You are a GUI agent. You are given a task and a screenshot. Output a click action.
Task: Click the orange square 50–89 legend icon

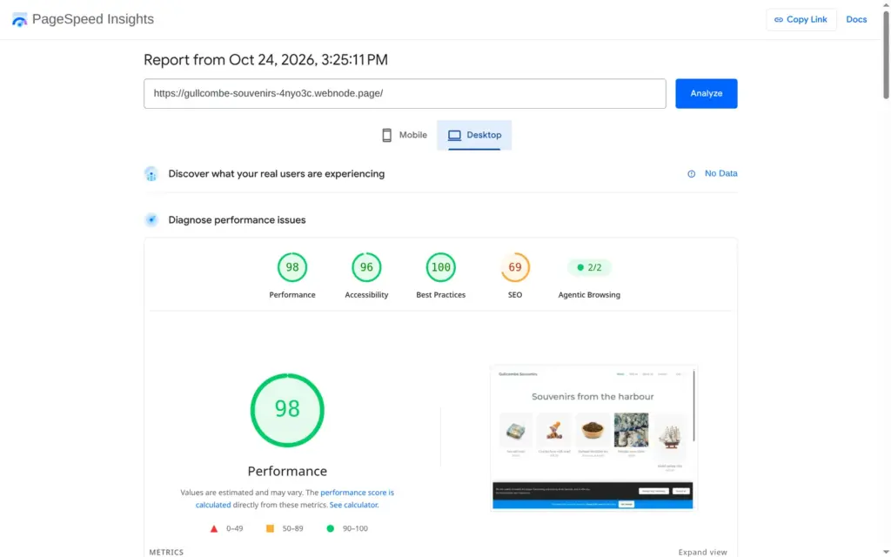(270, 528)
